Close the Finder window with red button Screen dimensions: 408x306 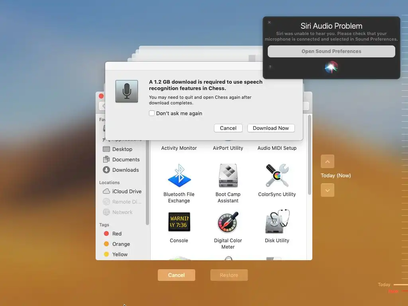(x=101, y=96)
